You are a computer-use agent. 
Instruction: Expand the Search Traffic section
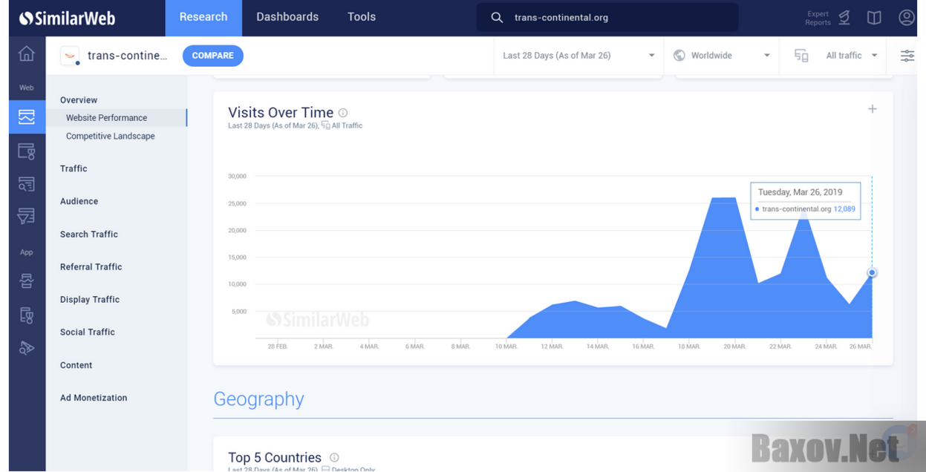point(89,235)
